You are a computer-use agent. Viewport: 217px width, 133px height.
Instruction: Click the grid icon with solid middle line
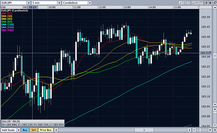click(x=197, y=3)
